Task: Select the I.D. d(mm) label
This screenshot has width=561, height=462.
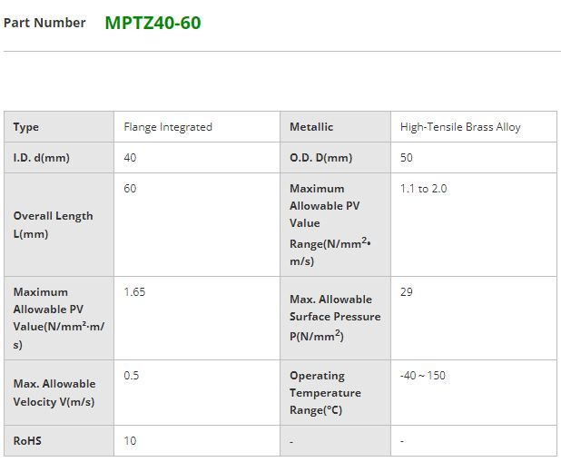Action: point(42,158)
